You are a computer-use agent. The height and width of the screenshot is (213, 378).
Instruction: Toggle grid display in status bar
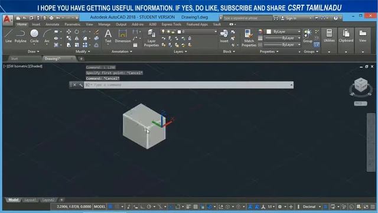[110, 206]
